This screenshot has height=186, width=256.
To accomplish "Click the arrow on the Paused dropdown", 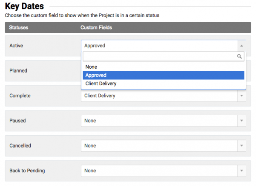I will click(242, 121).
